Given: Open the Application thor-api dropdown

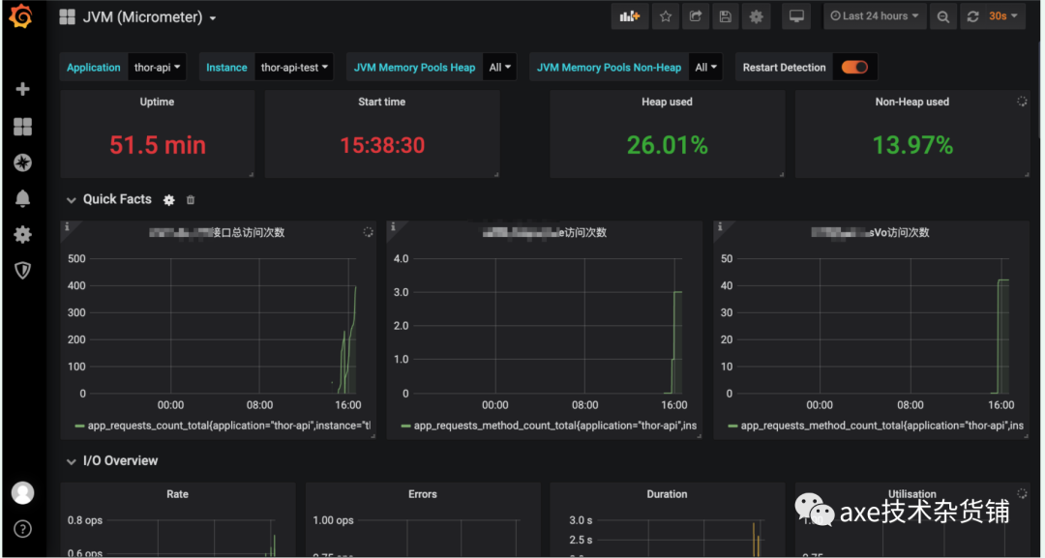Looking at the screenshot, I should (x=158, y=68).
